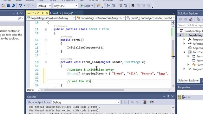Toggle the pushpin on the Toolbox panel
This screenshot has height=114, width=203.
click(x=17, y=13)
